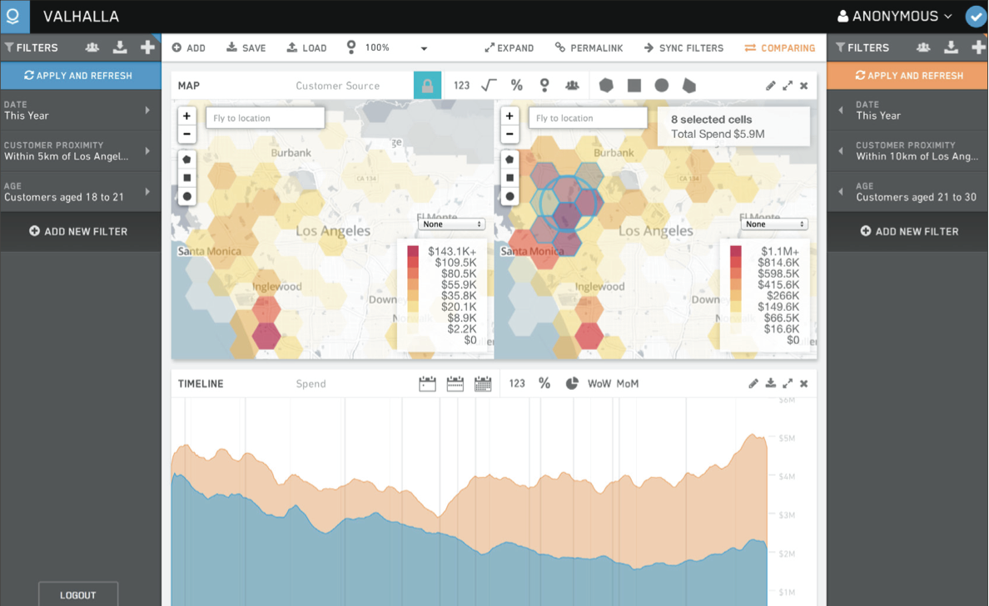Image resolution: width=989 pixels, height=606 pixels.
Task: Select the location pin icon in Map toolbar
Action: pos(544,85)
